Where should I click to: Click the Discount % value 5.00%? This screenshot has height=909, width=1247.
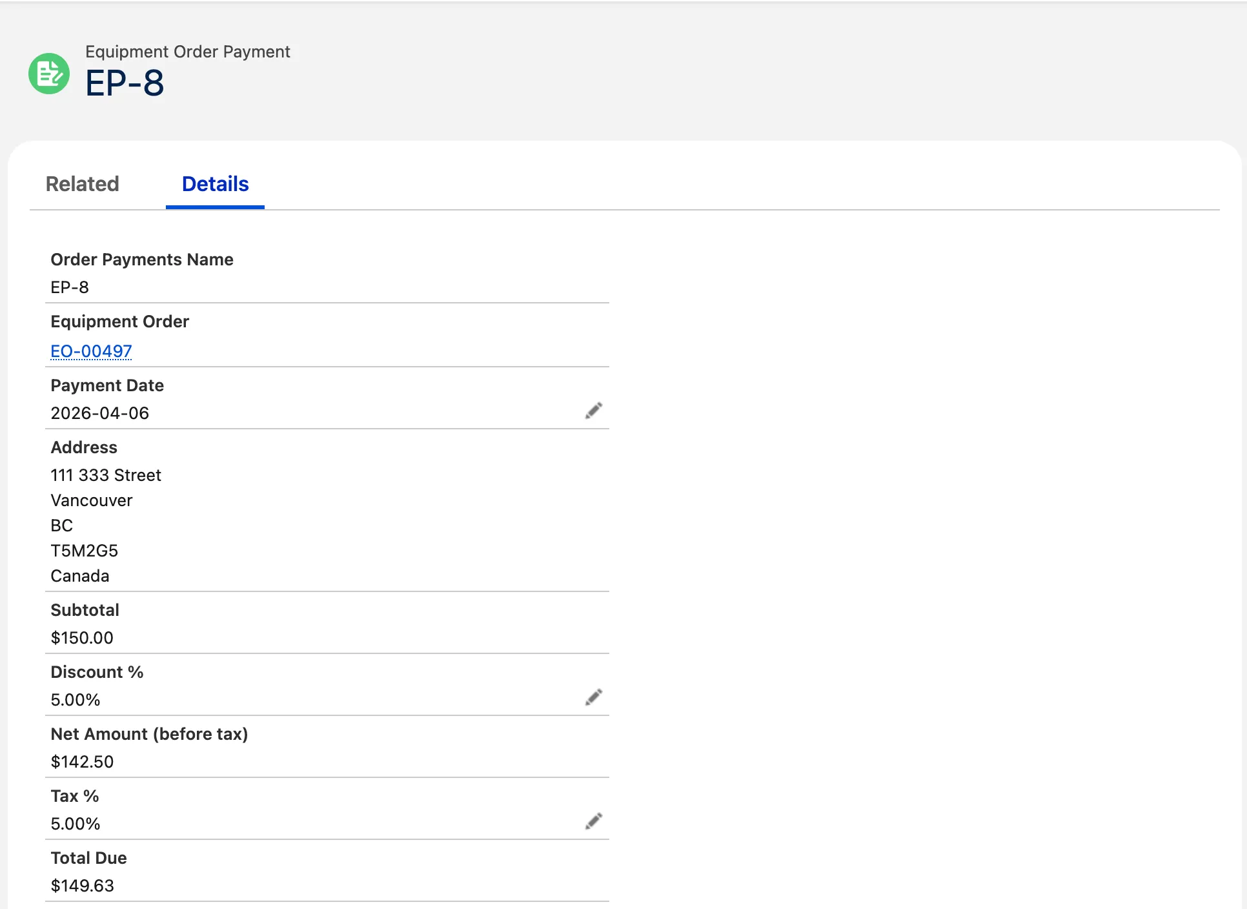point(76,700)
